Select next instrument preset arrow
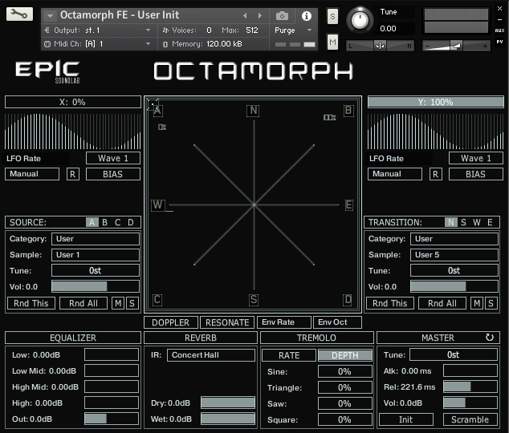 coord(259,15)
